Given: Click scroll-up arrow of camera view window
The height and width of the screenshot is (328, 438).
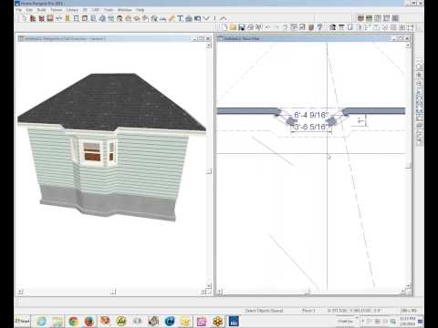Looking at the screenshot, I should [x=209, y=46].
